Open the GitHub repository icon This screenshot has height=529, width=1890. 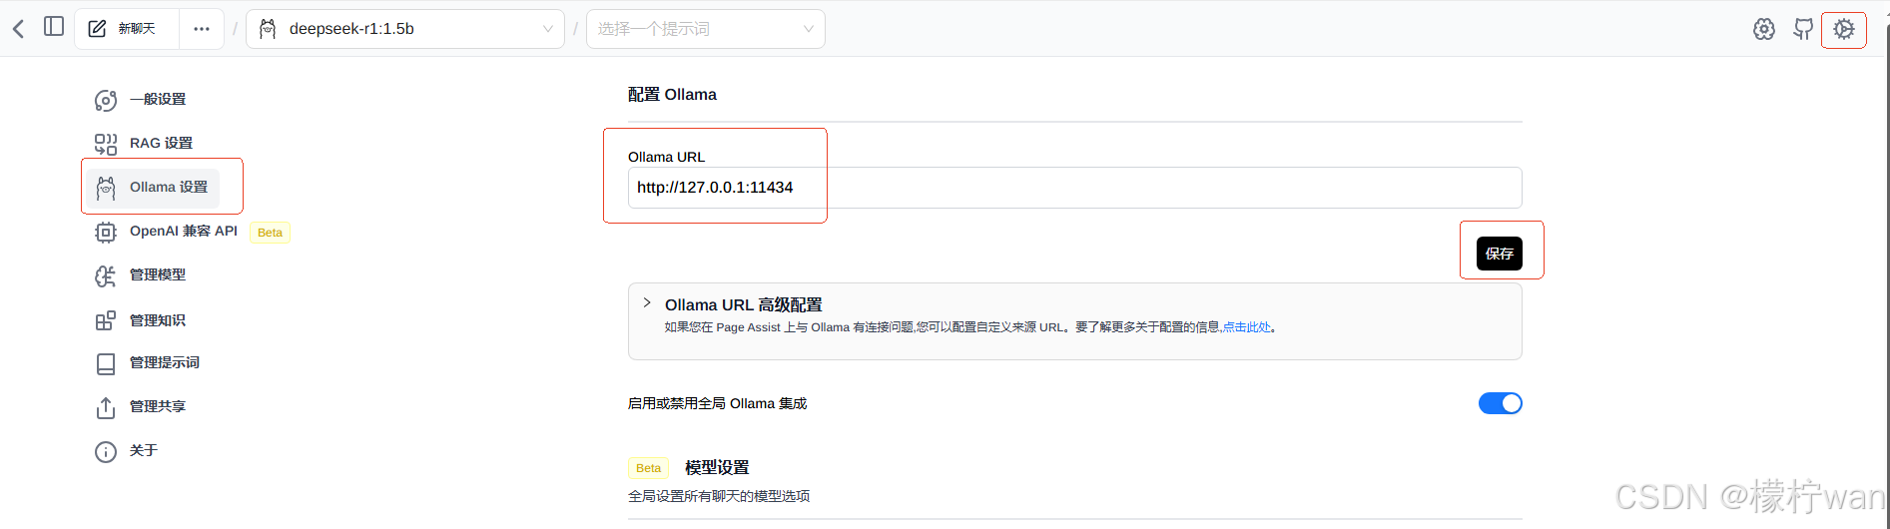(1803, 30)
